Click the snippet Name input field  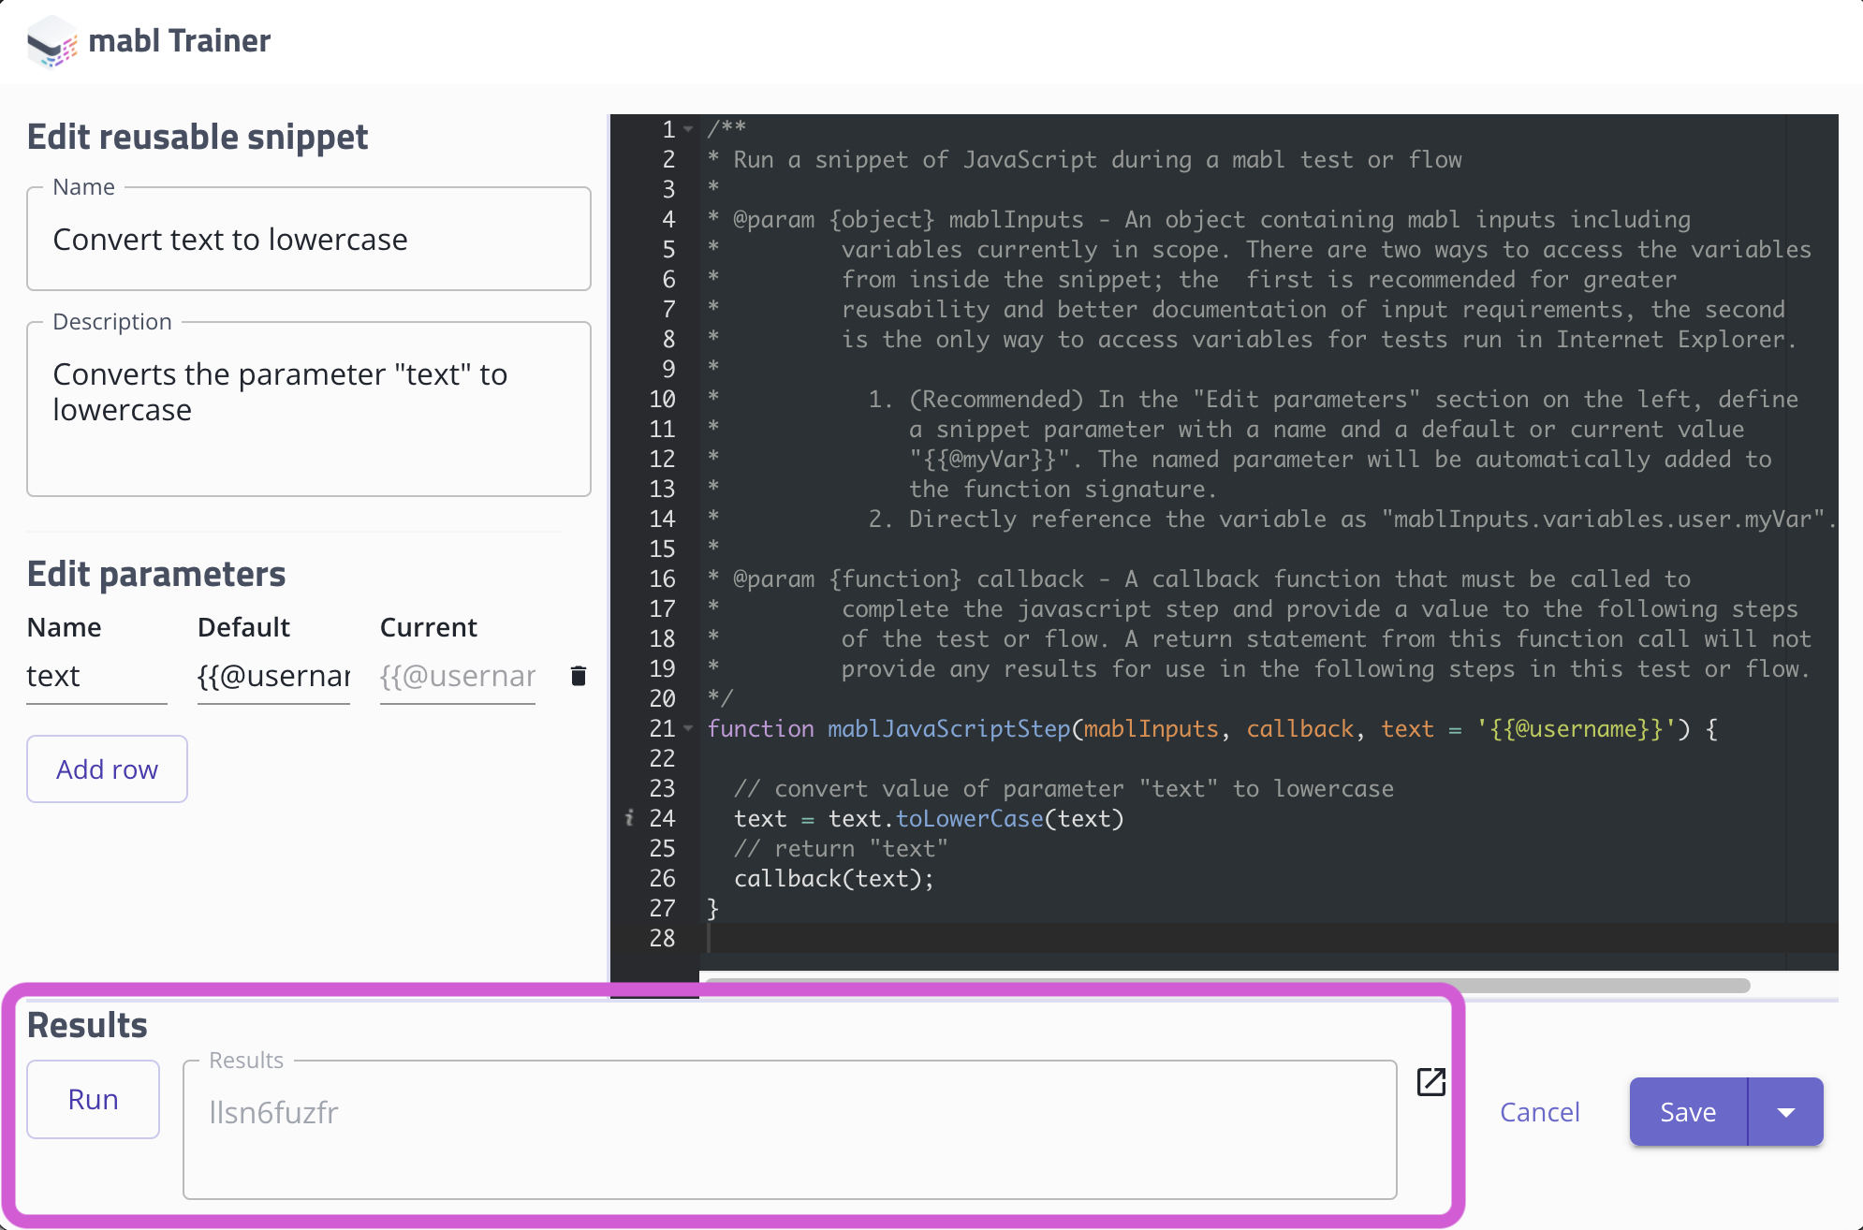pyautogui.click(x=309, y=240)
